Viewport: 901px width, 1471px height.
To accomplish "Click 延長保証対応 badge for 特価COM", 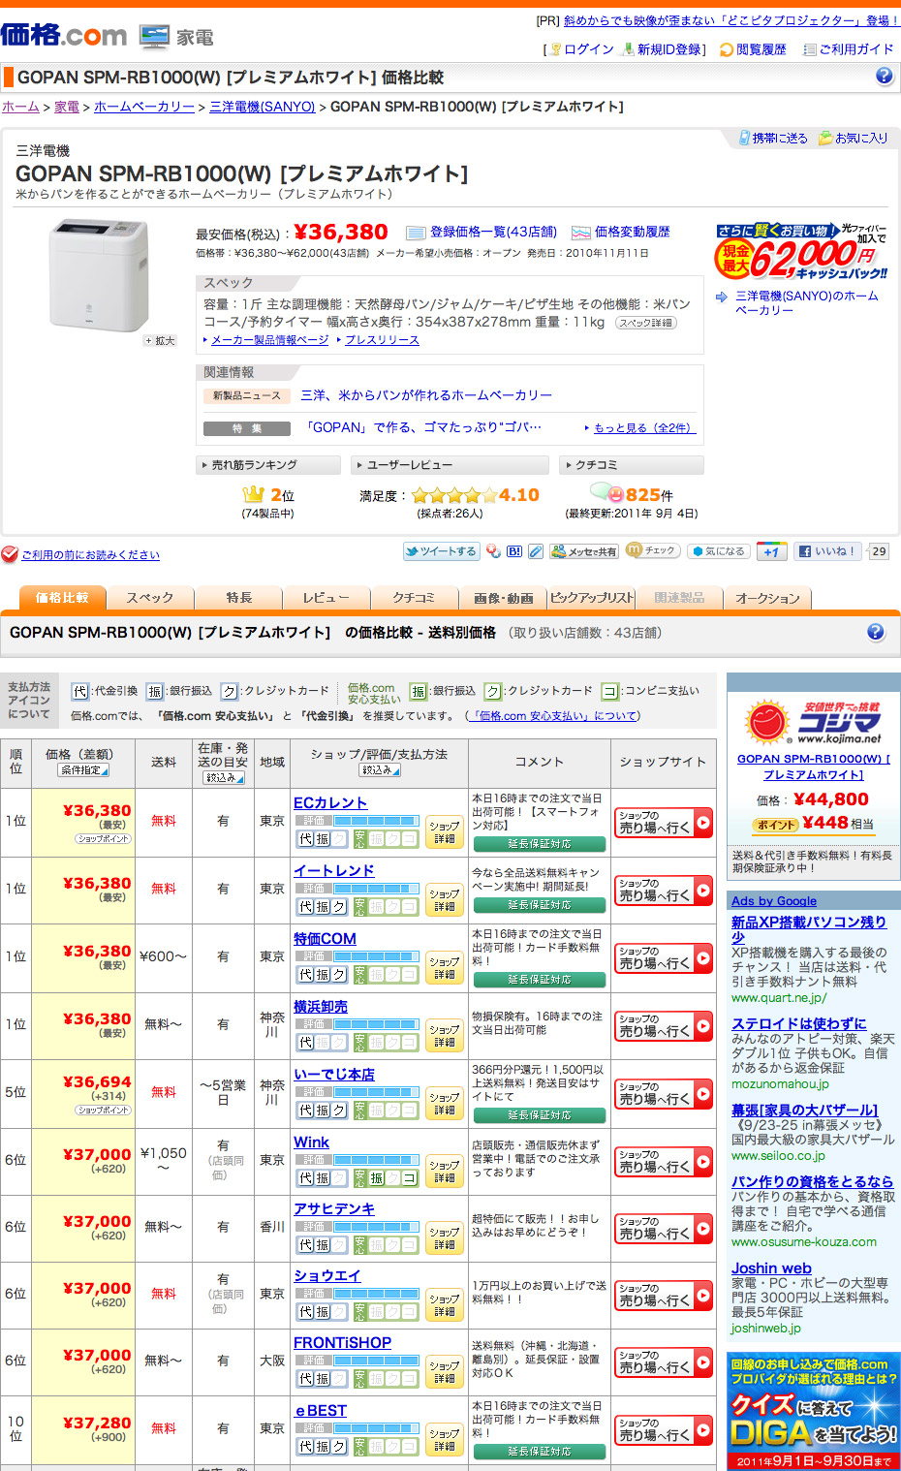I will click(x=540, y=980).
